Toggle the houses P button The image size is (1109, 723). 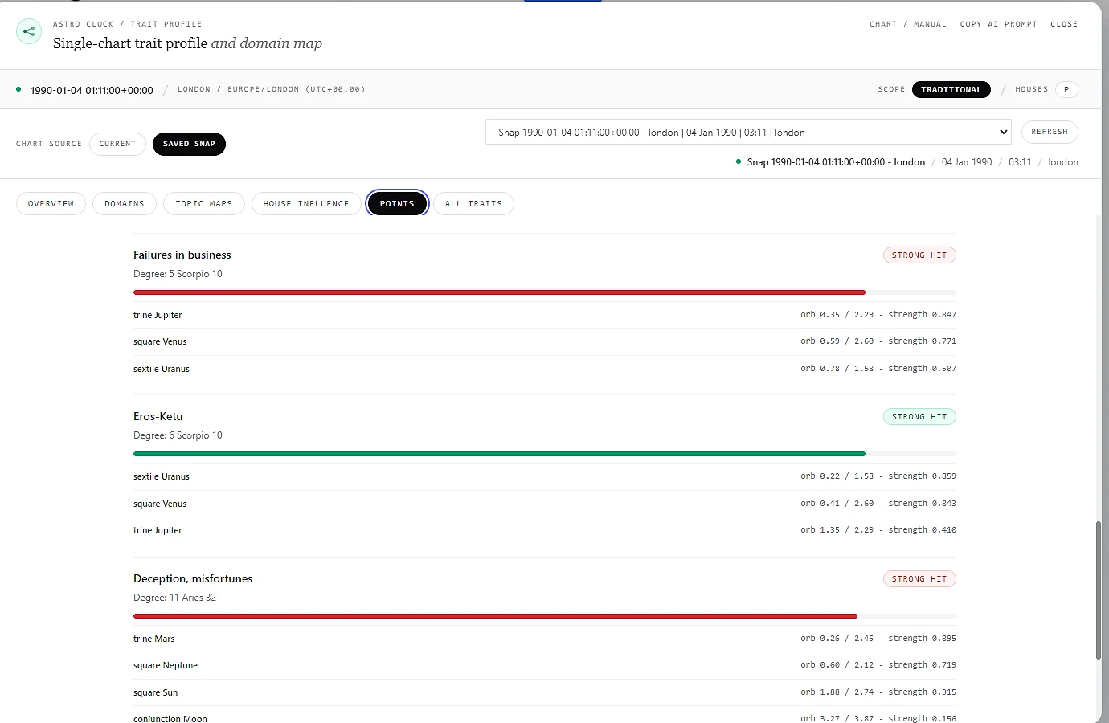(1066, 90)
